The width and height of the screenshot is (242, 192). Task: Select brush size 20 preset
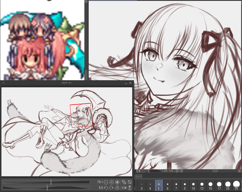coord(228,185)
